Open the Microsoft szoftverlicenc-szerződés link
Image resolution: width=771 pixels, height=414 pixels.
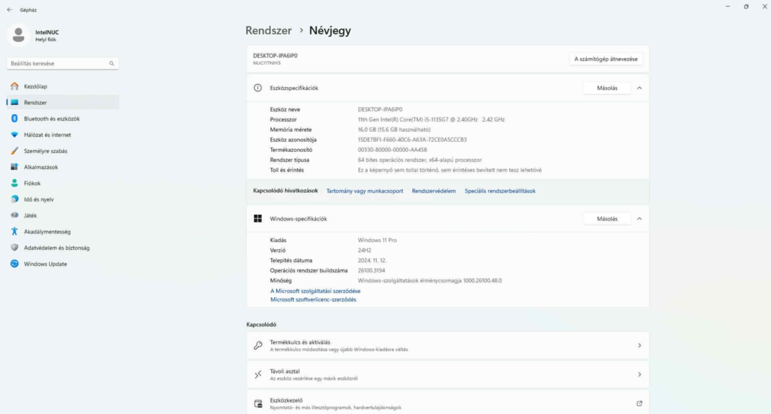point(313,299)
